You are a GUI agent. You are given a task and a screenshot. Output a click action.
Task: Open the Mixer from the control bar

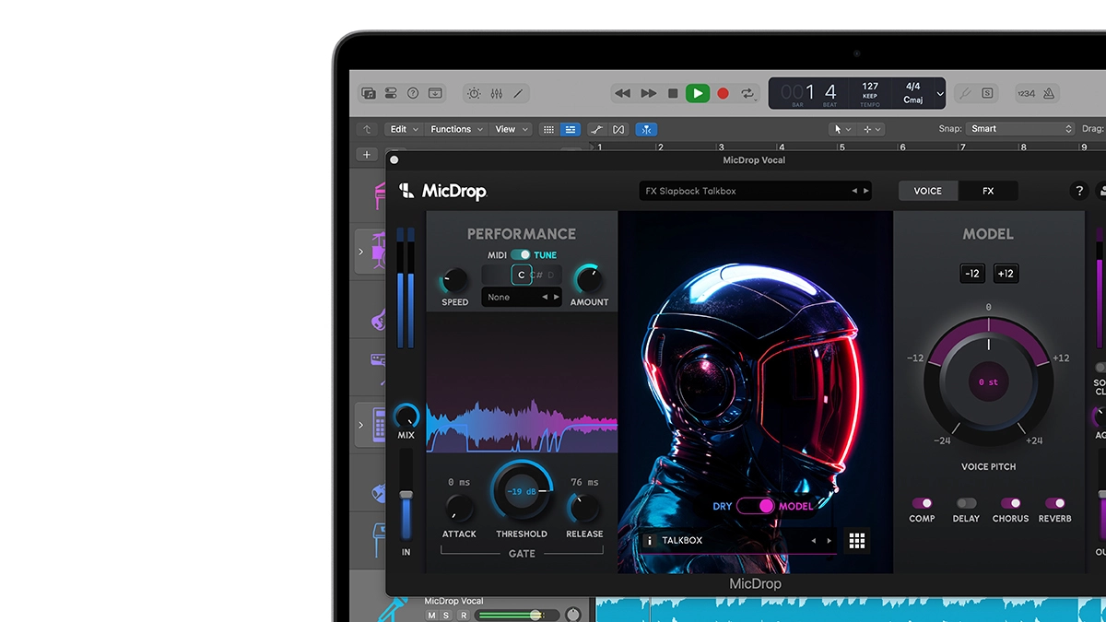pyautogui.click(x=497, y=93)
